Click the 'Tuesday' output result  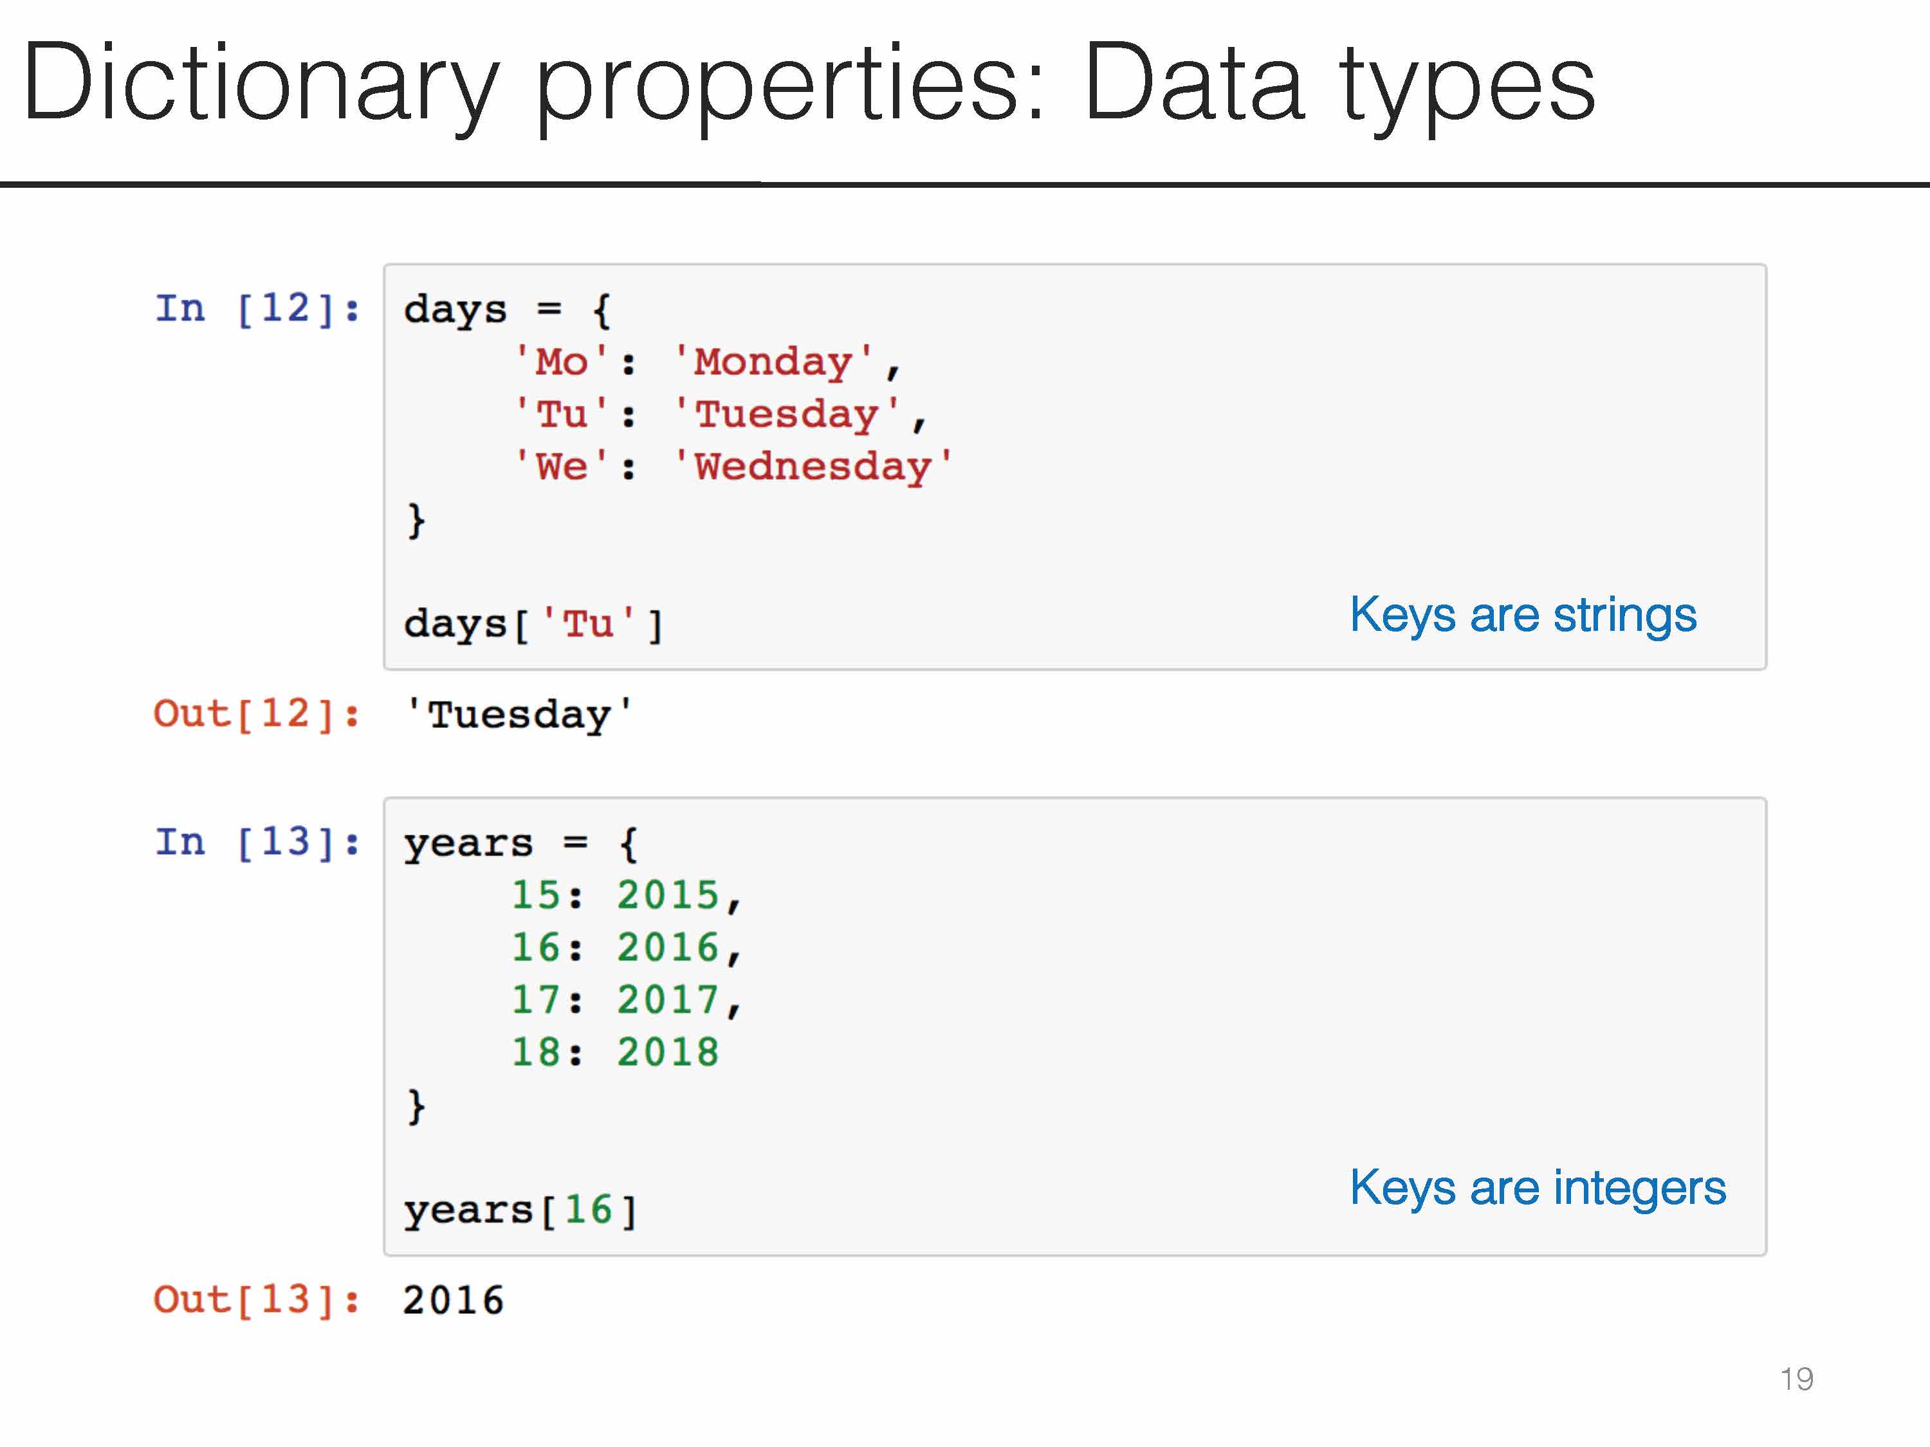519,715
